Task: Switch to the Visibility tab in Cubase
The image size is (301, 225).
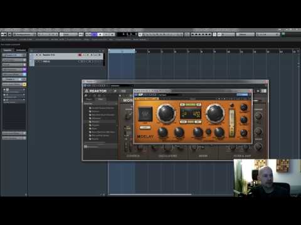Action: 21,50
